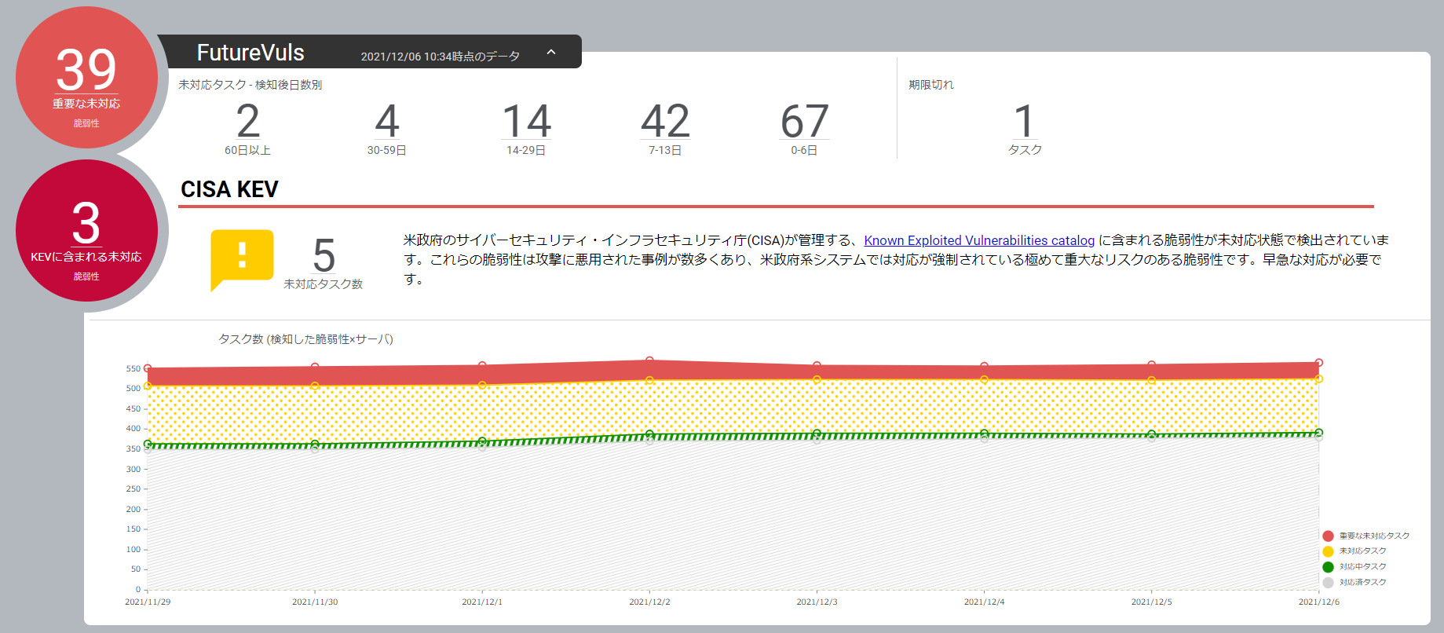Click the 2021/11/29 x-axis label
This screenshot has width=1444, height=633.
click(148, 602)
